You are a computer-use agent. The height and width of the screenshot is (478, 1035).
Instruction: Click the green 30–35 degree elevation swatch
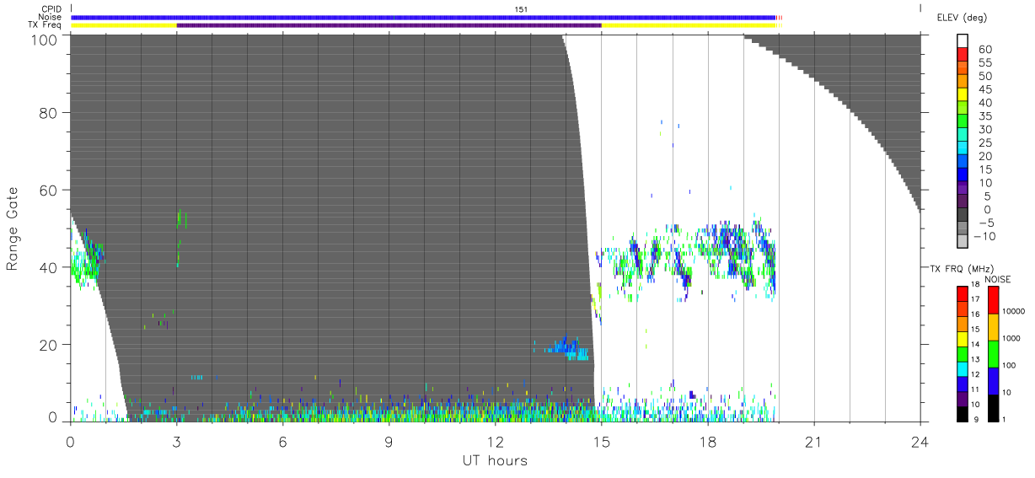pos(963,121)
